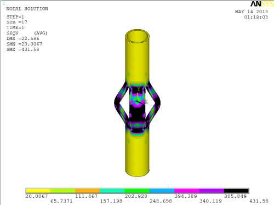Screen dimensions: 274x205
Task: Click the DMX =22.586 value text
Action: tap(23, 38)
